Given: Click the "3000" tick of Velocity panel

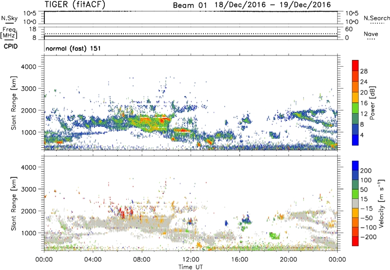Looking at the screenshot, I should click(28, 189).
